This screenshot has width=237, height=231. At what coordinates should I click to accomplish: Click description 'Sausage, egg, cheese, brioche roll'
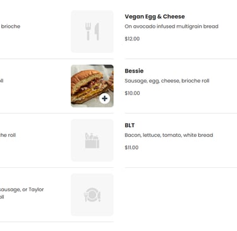(167, 81)
